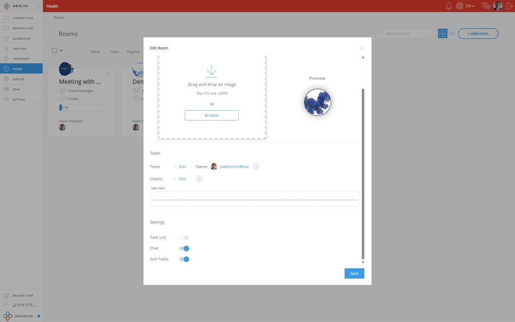Screen dimensions: 515x322
Task: Open the Meeting with ... room title
Action: (x=80, y=82)
